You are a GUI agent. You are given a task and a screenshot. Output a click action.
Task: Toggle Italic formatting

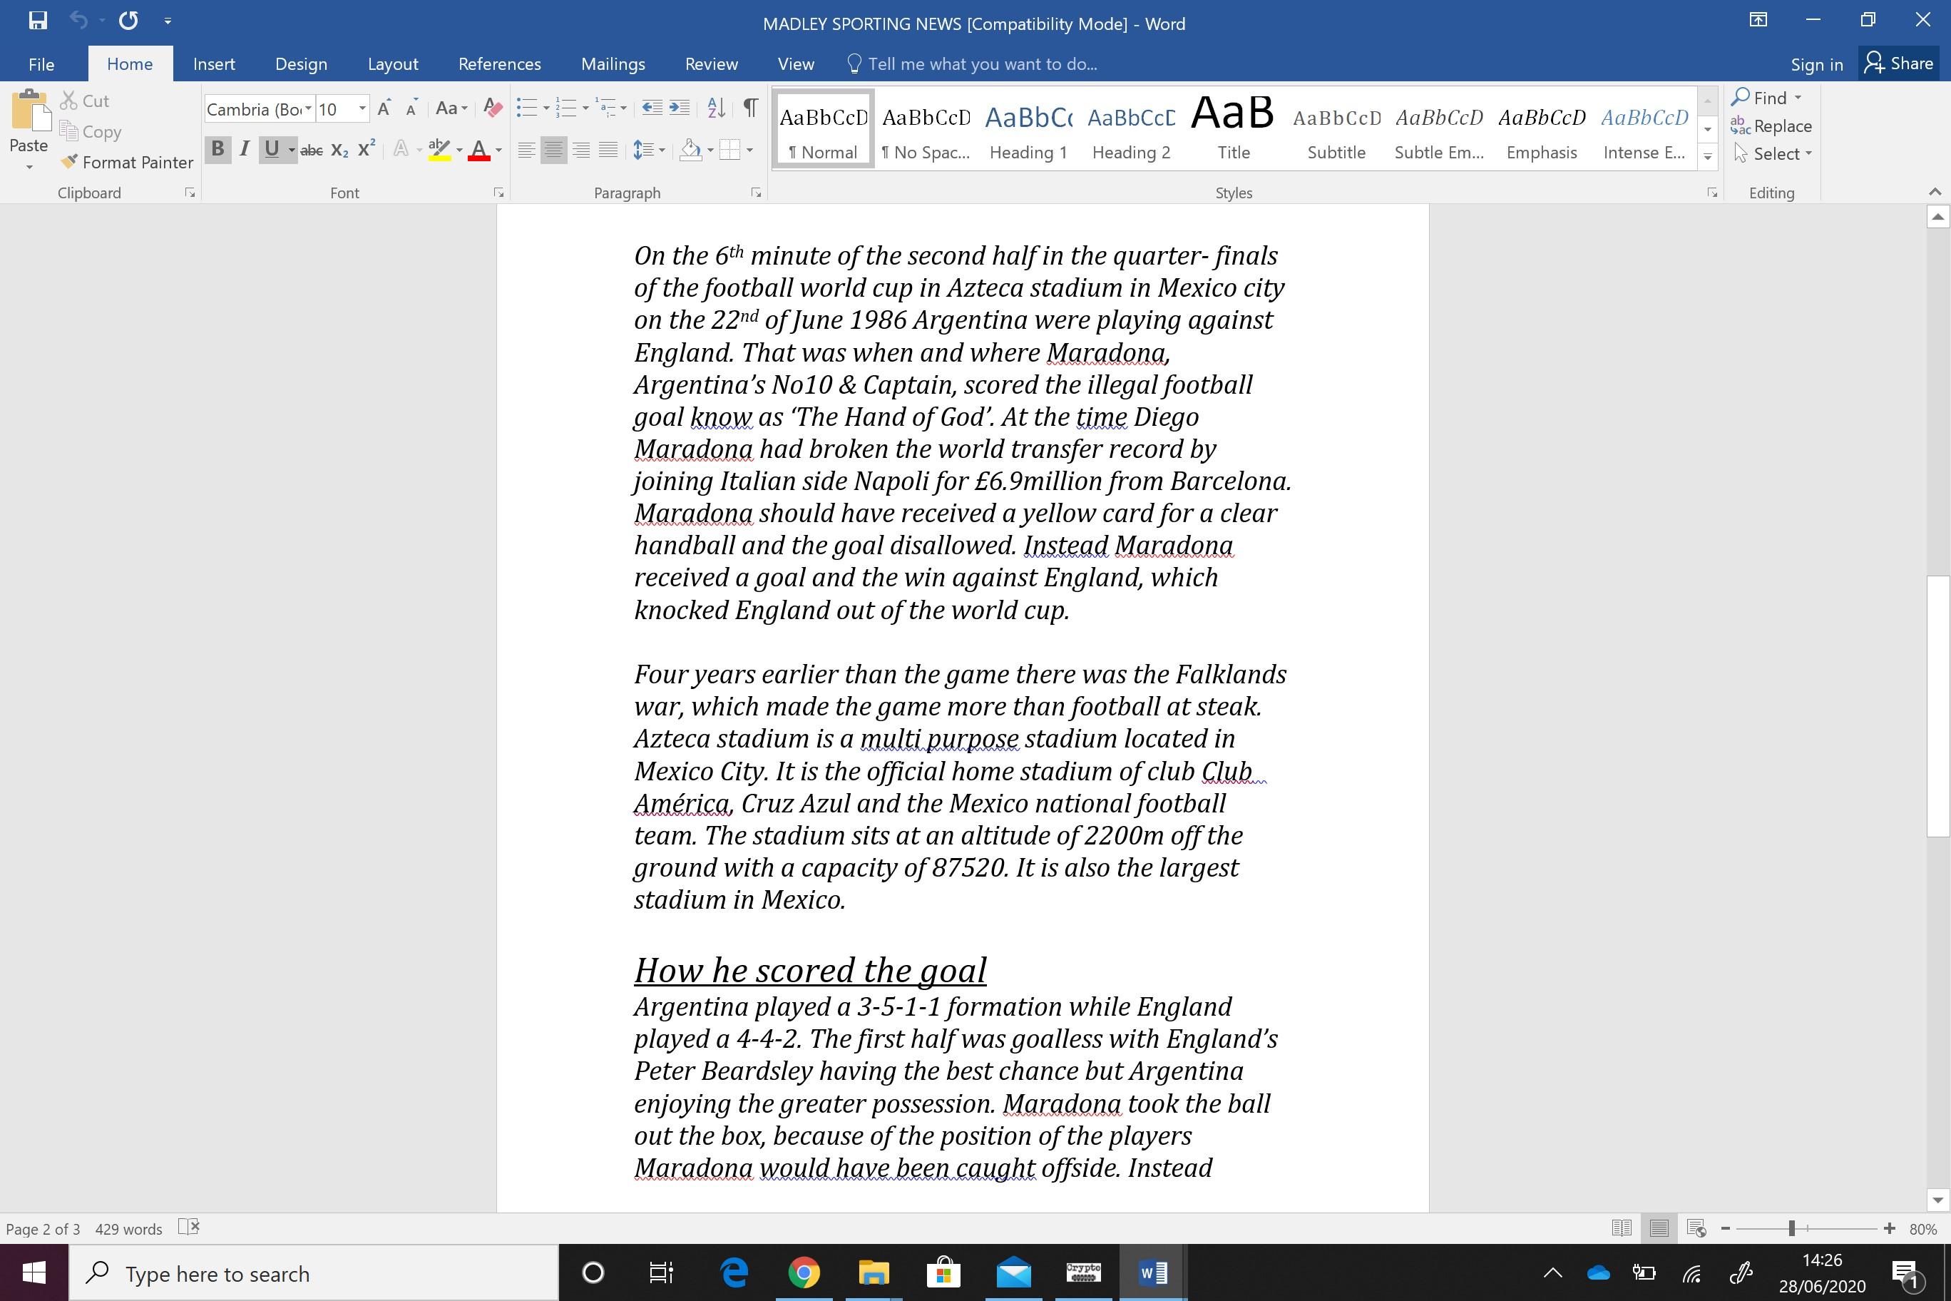coord(244,149)
